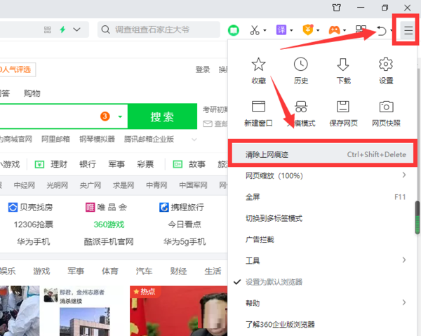Viewport: 421px width, 336px height.
Task: Click 新建窗口 new window icon
Action: (x=258, y=107)
